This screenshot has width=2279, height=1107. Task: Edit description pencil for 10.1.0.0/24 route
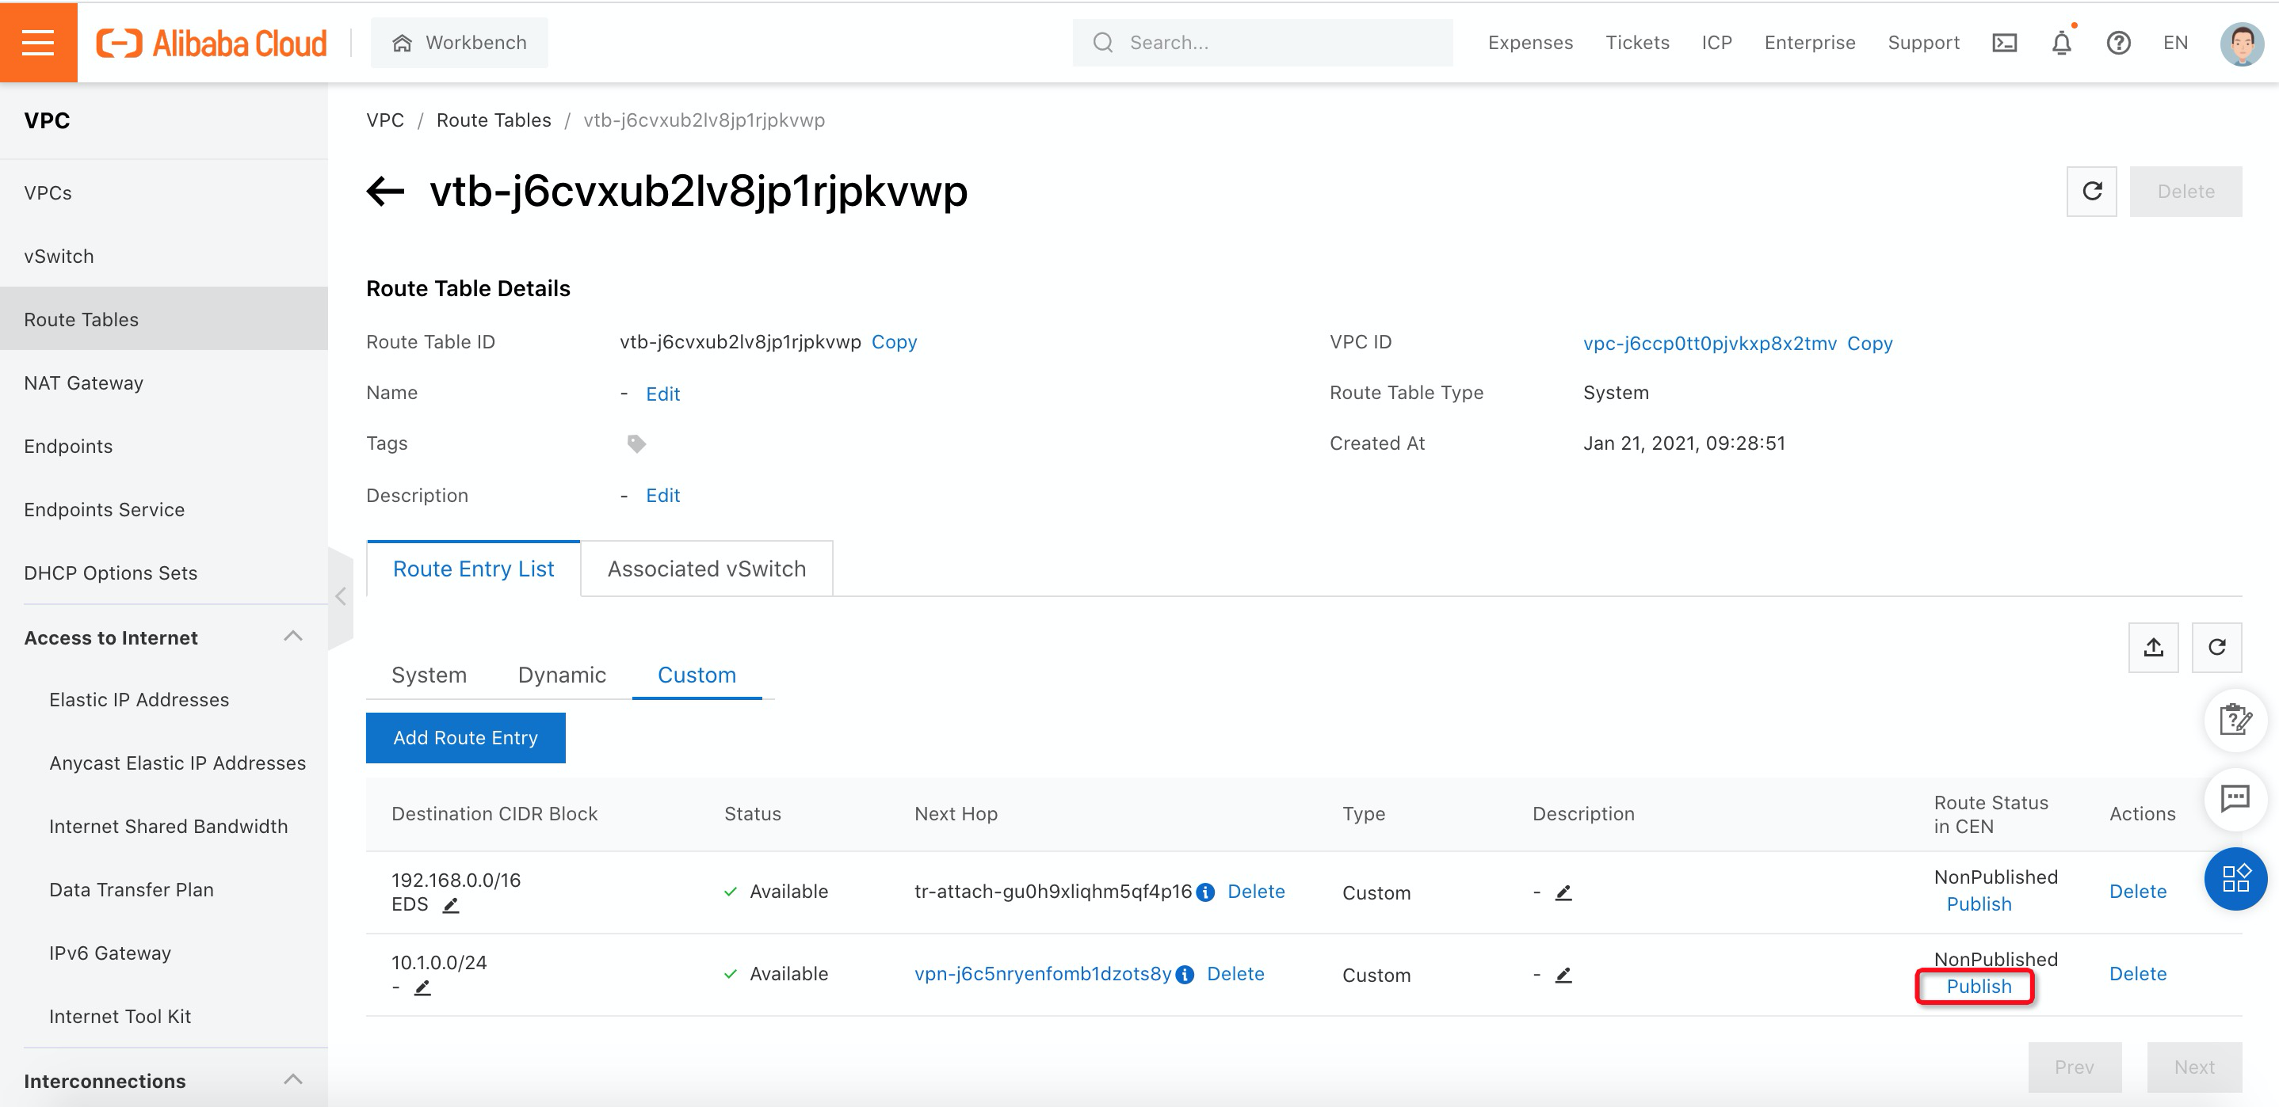pos(1563,976)
